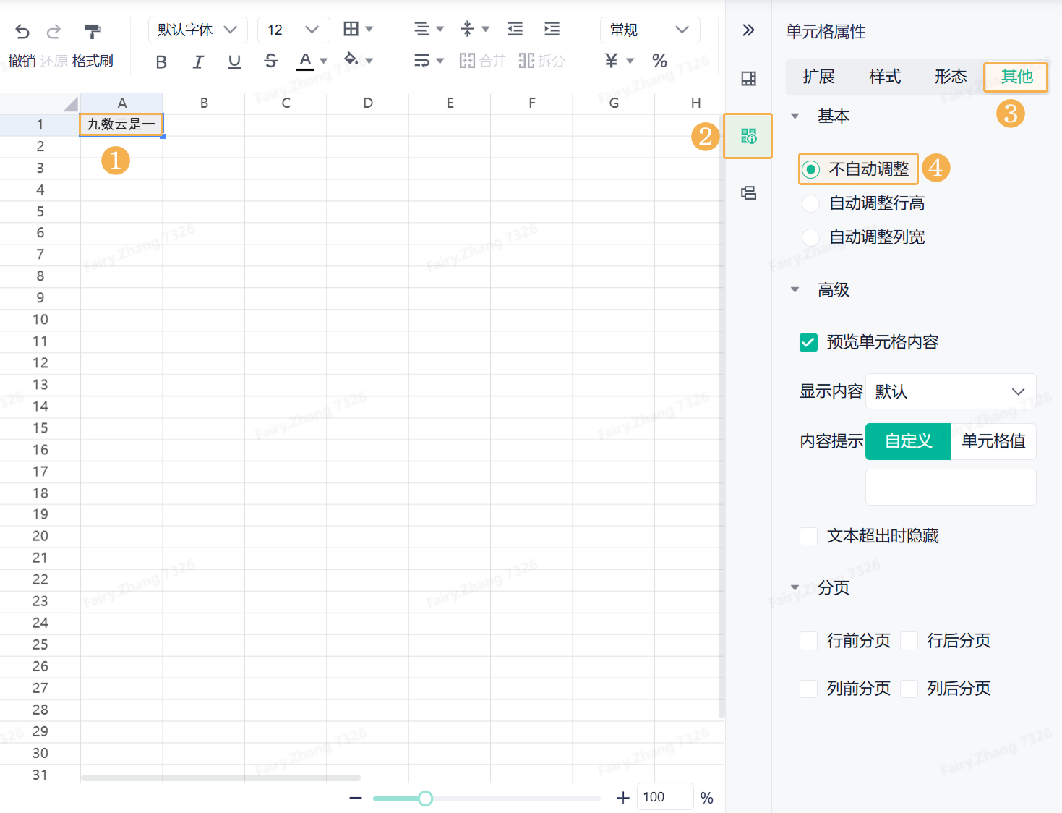Click the horizontal alignment icon

(421, 29)
